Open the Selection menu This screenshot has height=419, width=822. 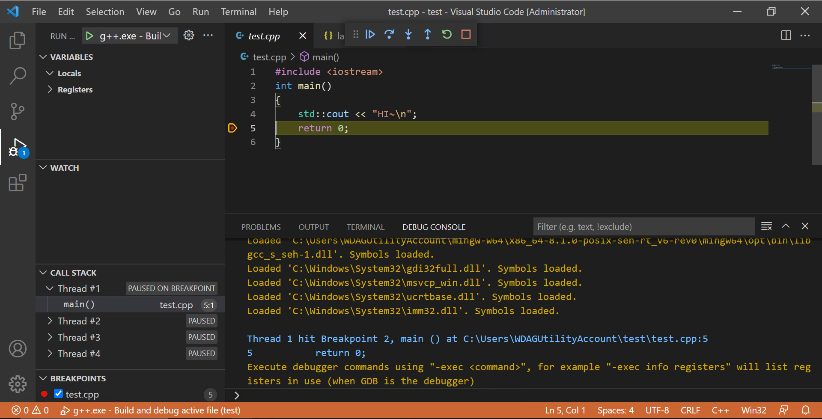(x=105, y=12)
